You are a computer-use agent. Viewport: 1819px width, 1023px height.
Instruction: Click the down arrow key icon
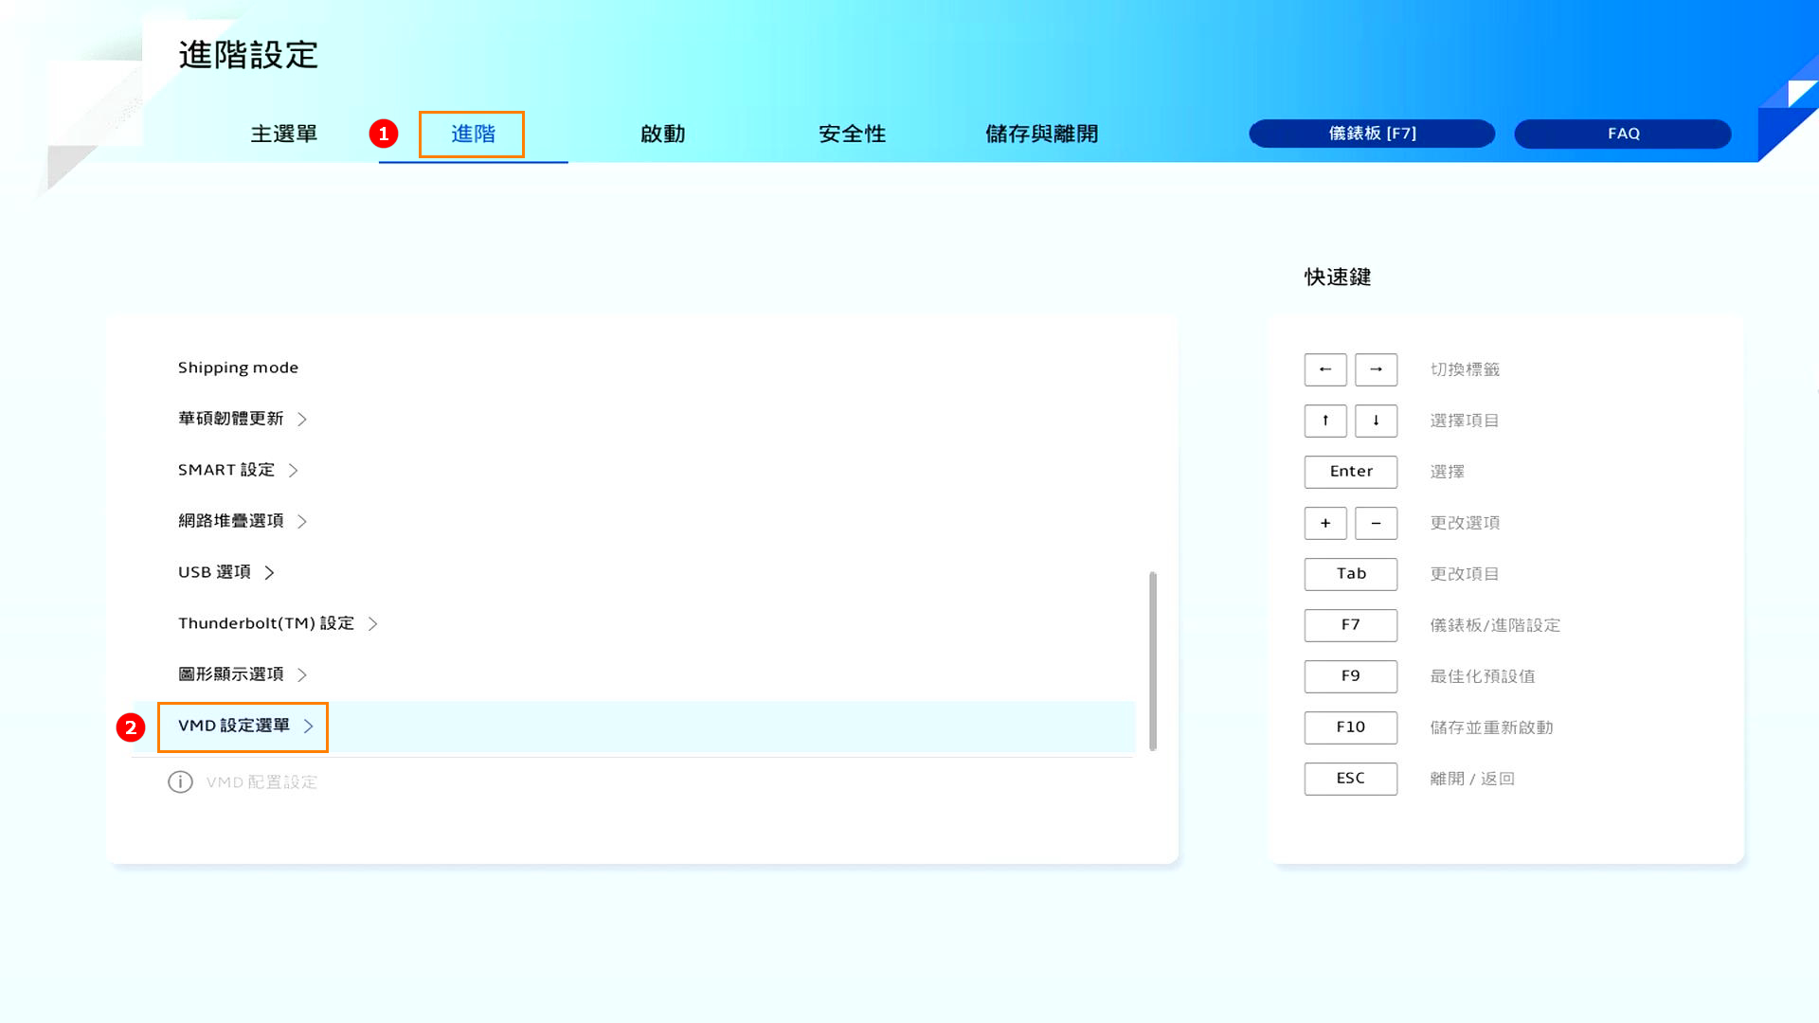tap(1376, 421)
